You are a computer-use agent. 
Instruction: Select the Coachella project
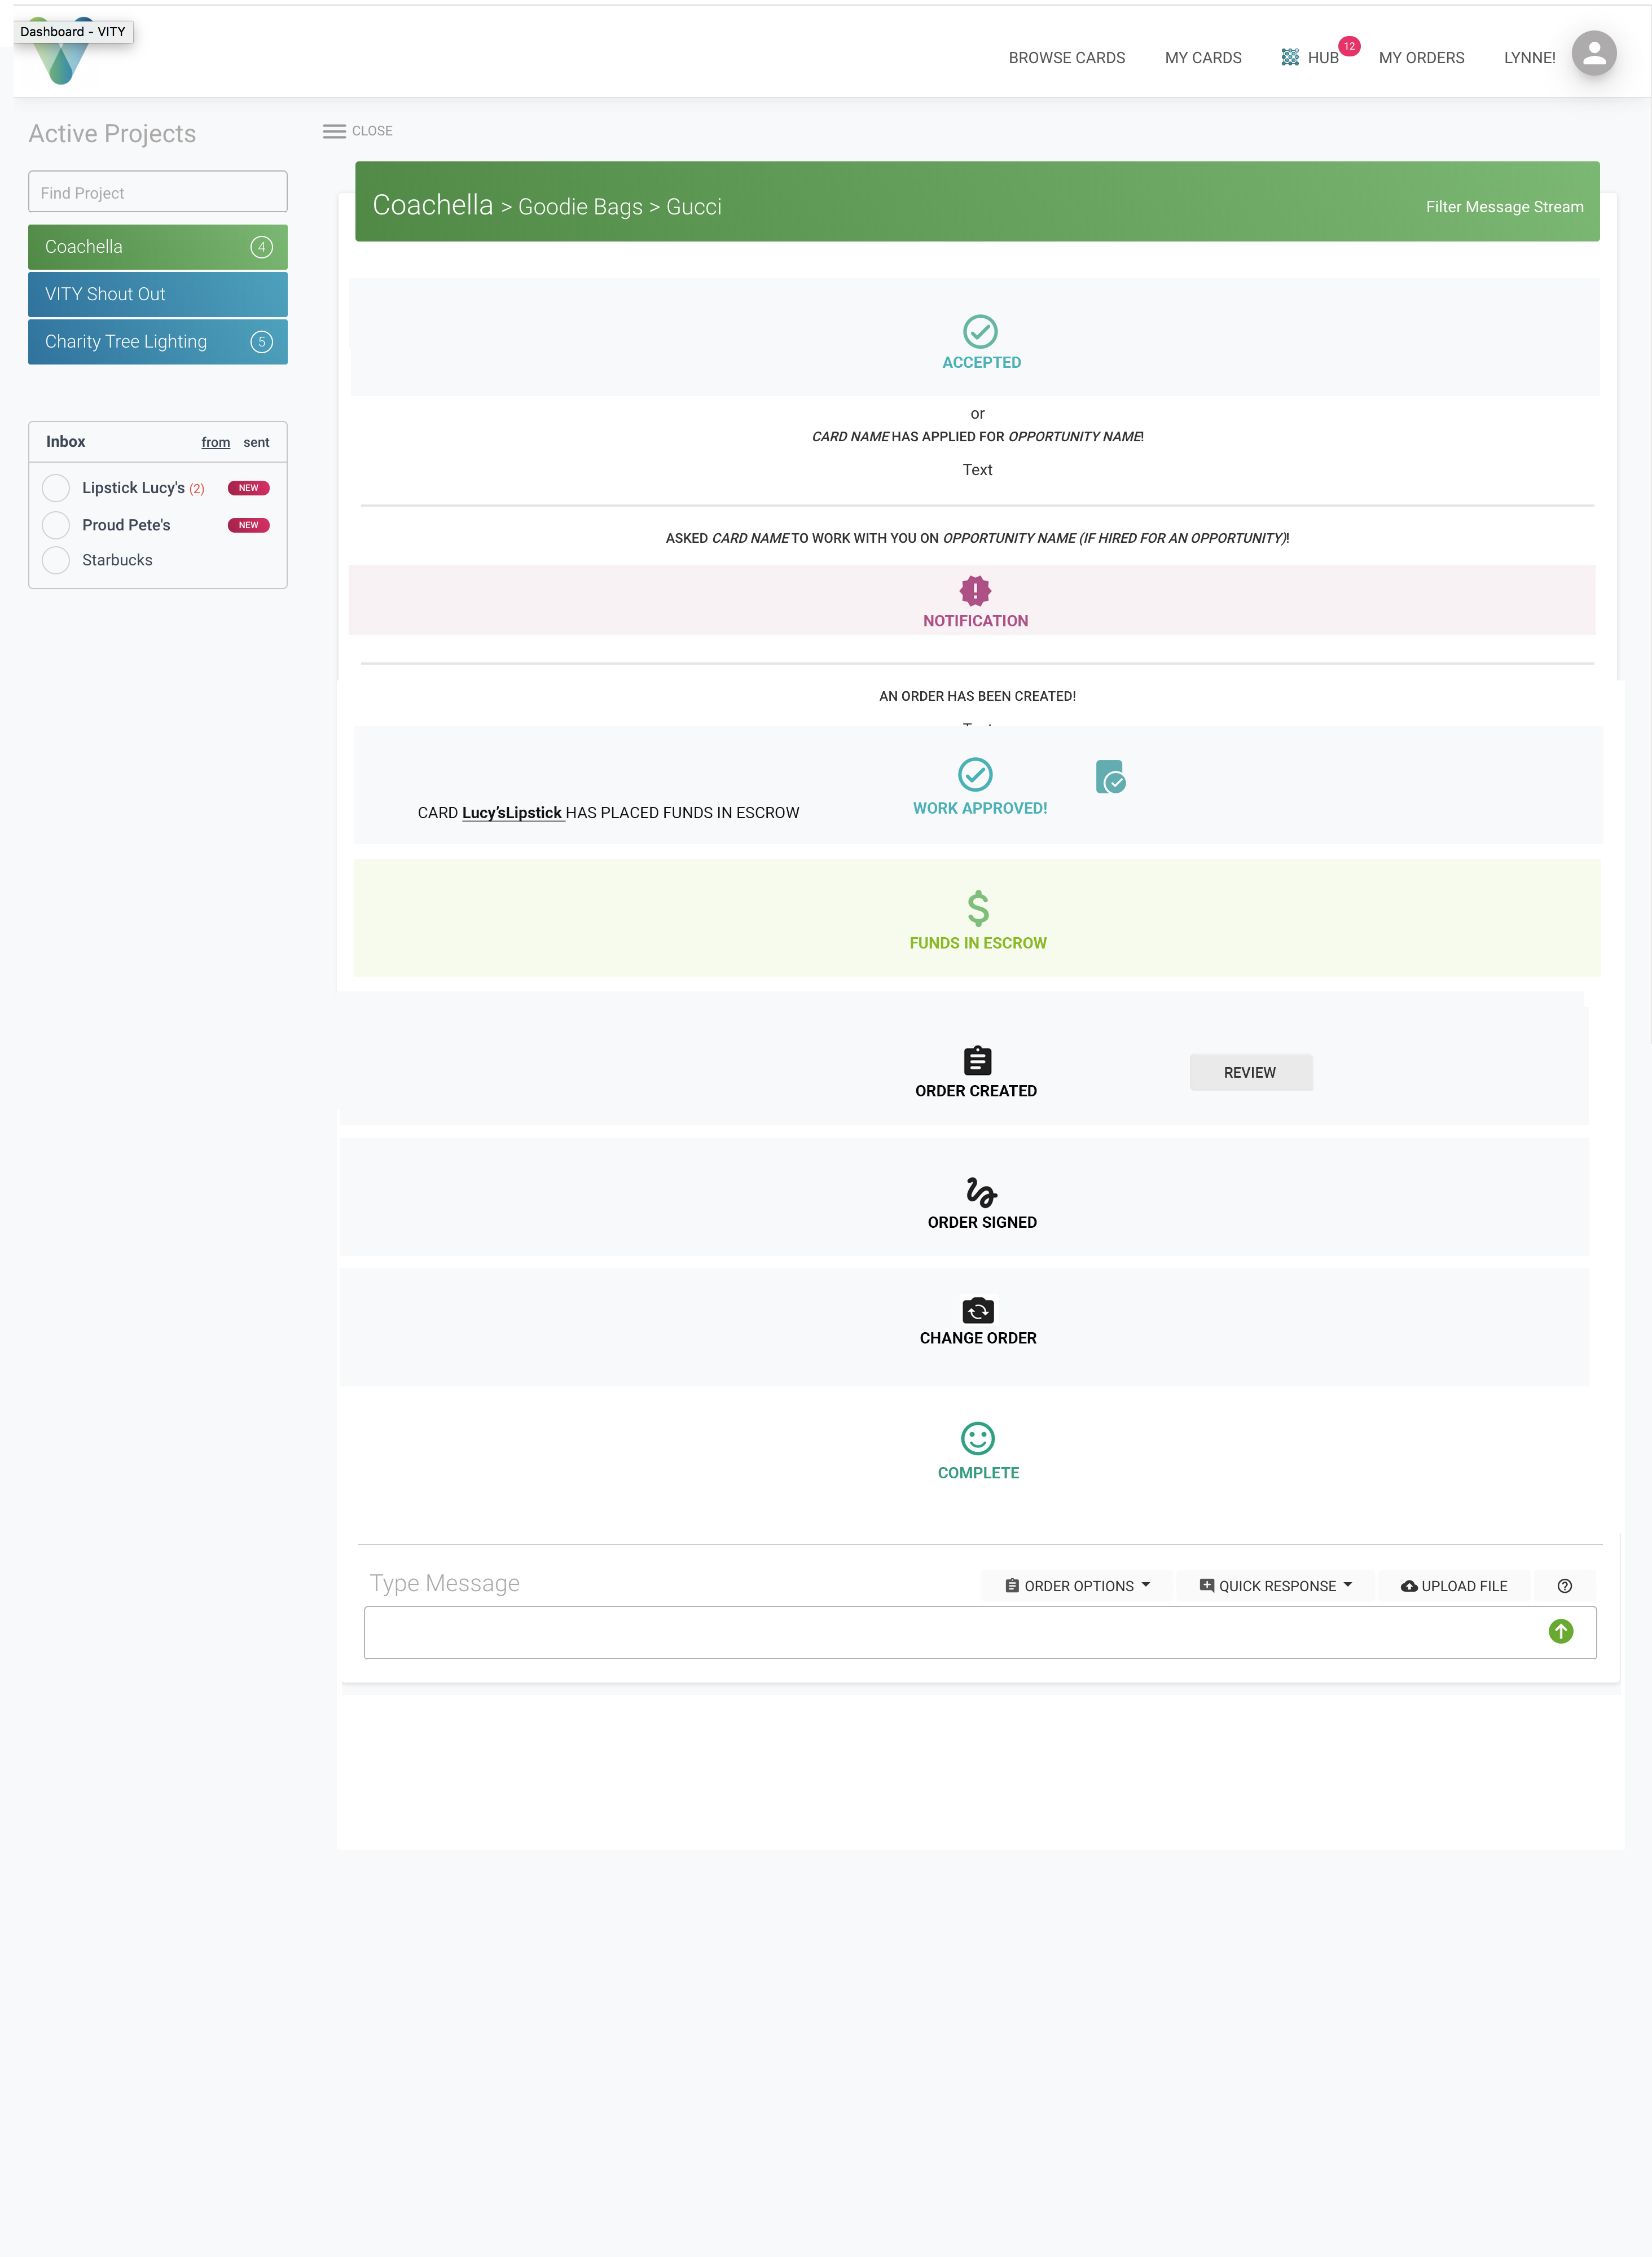[158, 247]
